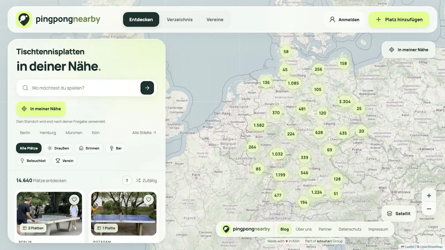
Task: Click the 1.582 cluster marker near Düsseldorf
Action: [259, 125]
